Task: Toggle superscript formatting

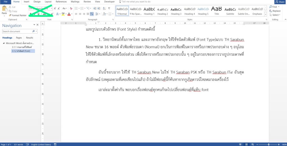Action: 52,14
